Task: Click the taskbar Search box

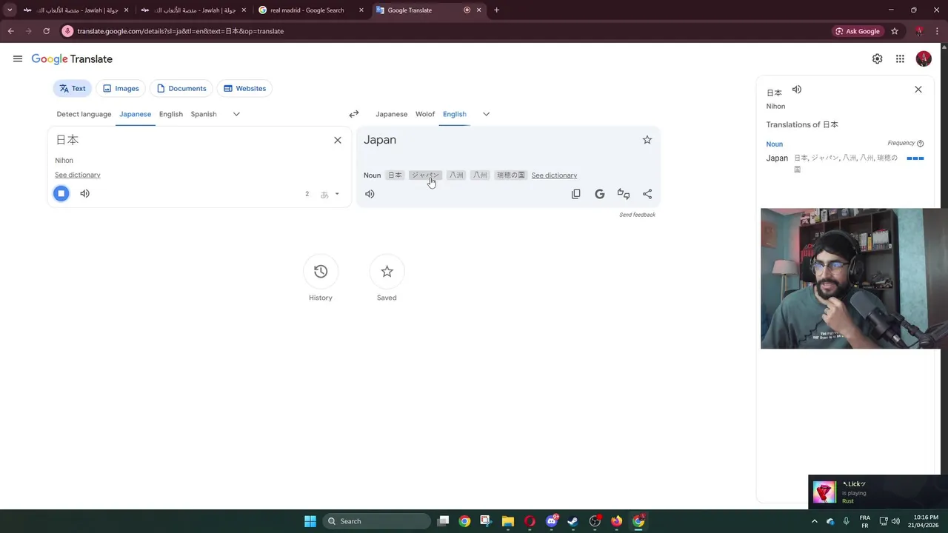Action: click(x=375, y=521)
